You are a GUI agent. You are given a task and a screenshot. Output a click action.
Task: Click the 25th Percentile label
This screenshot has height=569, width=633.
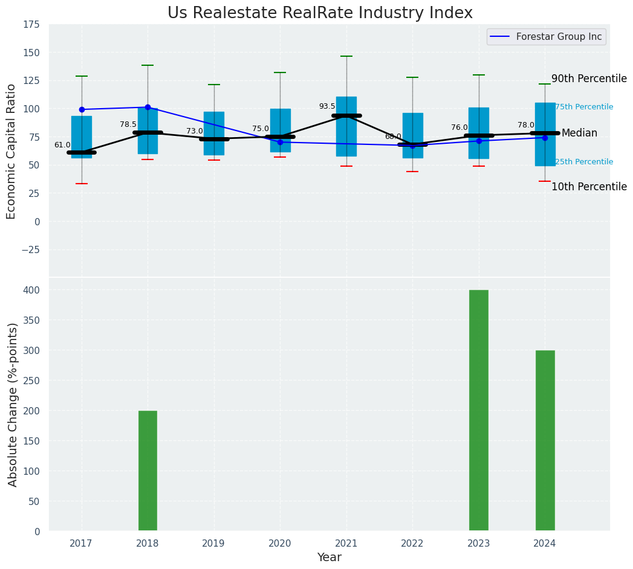584,162
